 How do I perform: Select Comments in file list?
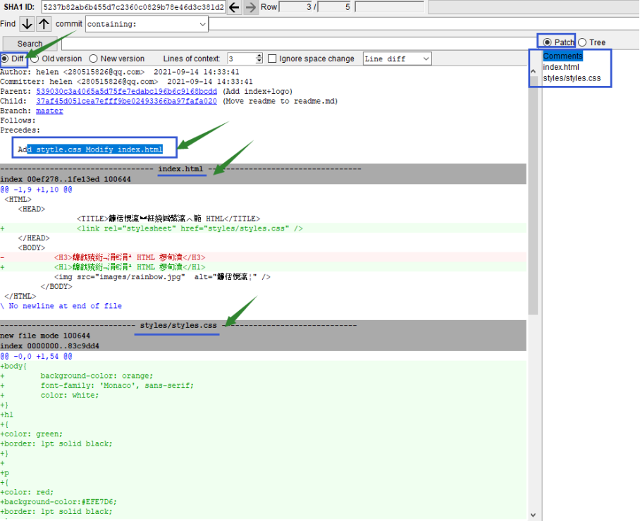(563, 56)
